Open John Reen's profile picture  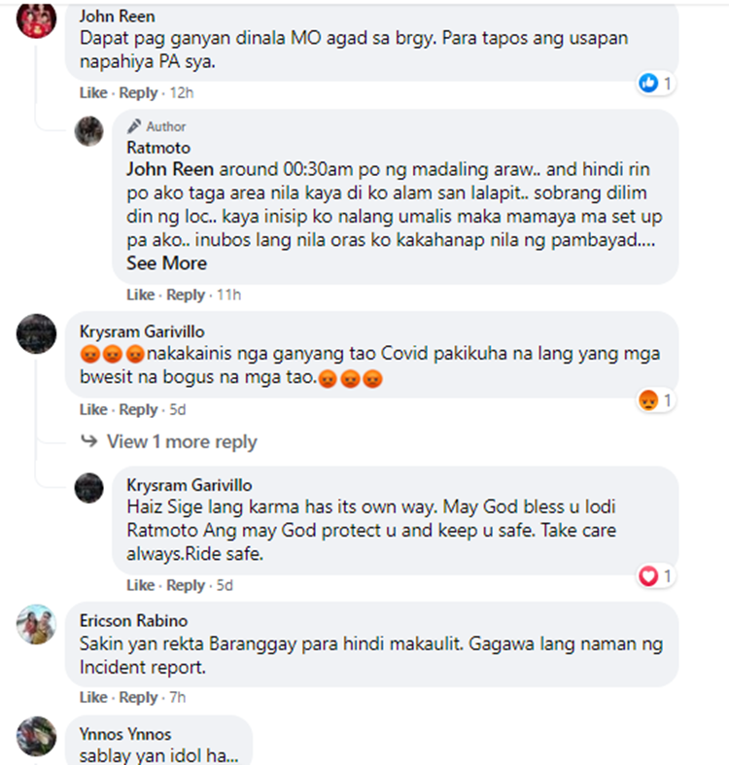[36, 18]
